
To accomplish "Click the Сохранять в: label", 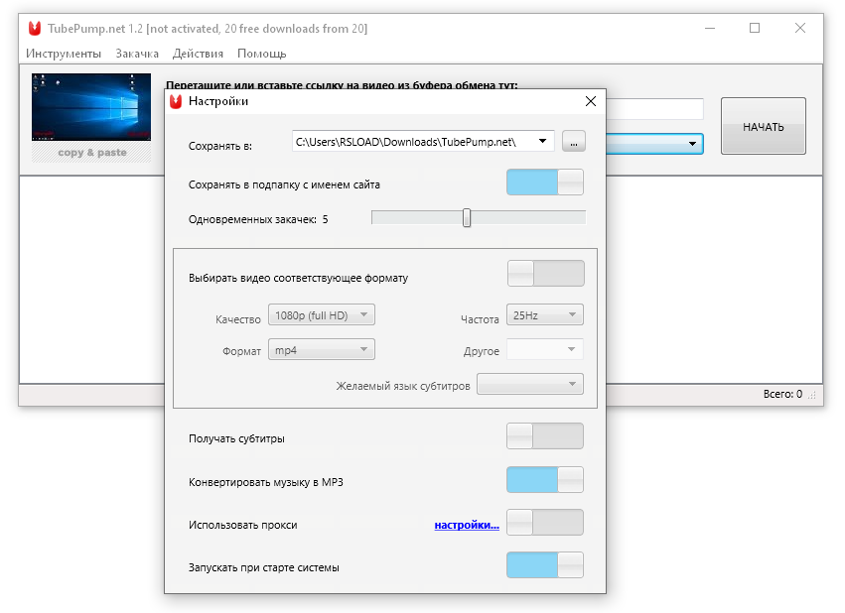I will click(x=219, y=146).
